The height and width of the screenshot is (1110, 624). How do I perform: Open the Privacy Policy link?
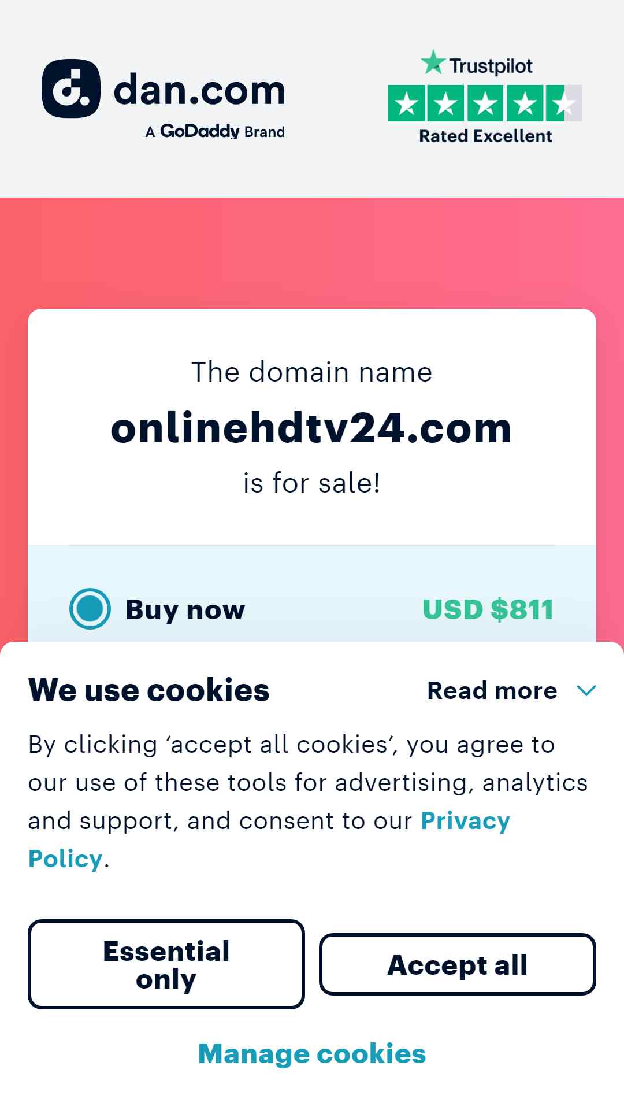click(x=269, y=839)
